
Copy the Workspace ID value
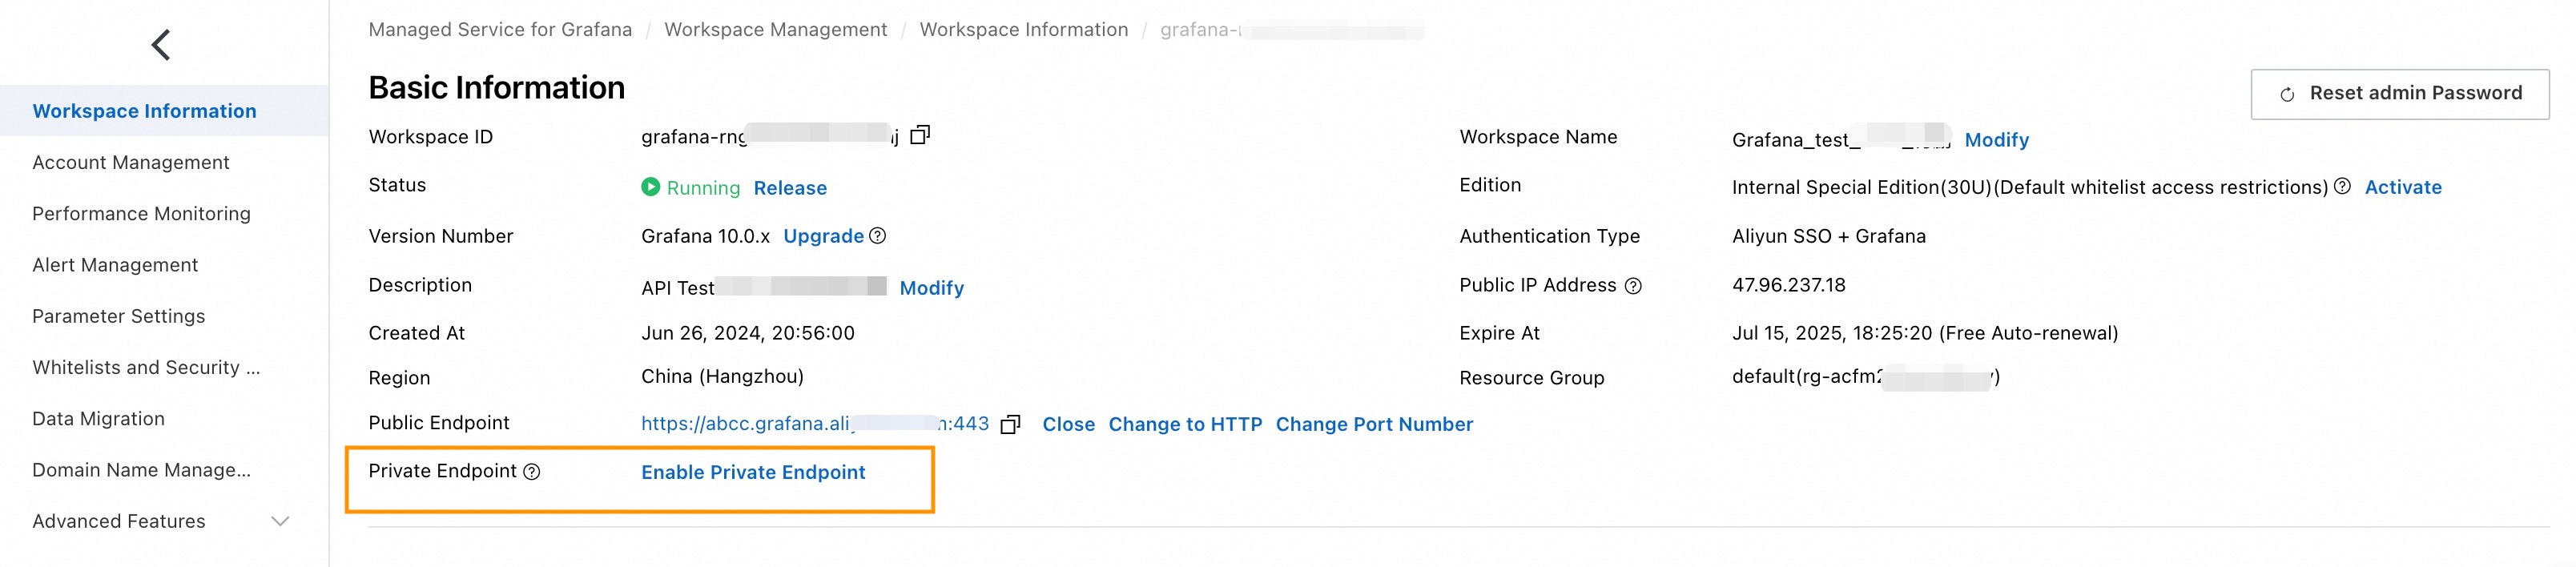(920, 135)
